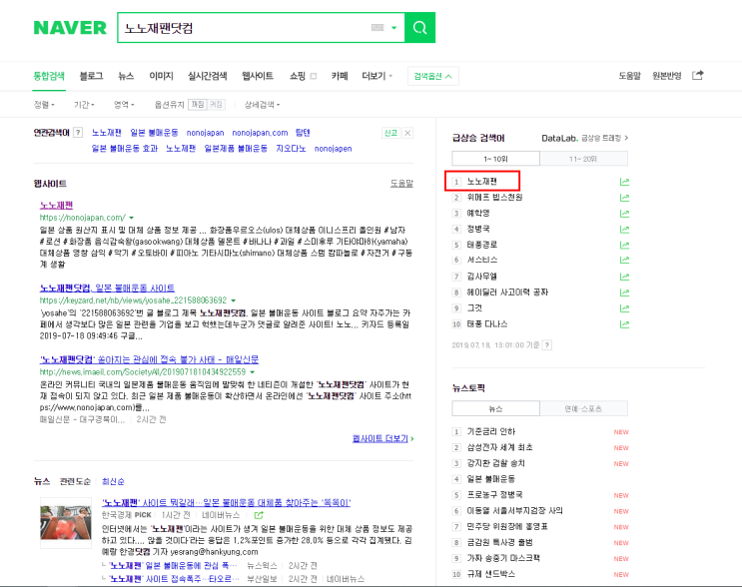Viewport: 742px width, 587px height.
Task: Click the trend graph icon for 정병국
Action: click(624, 230)
